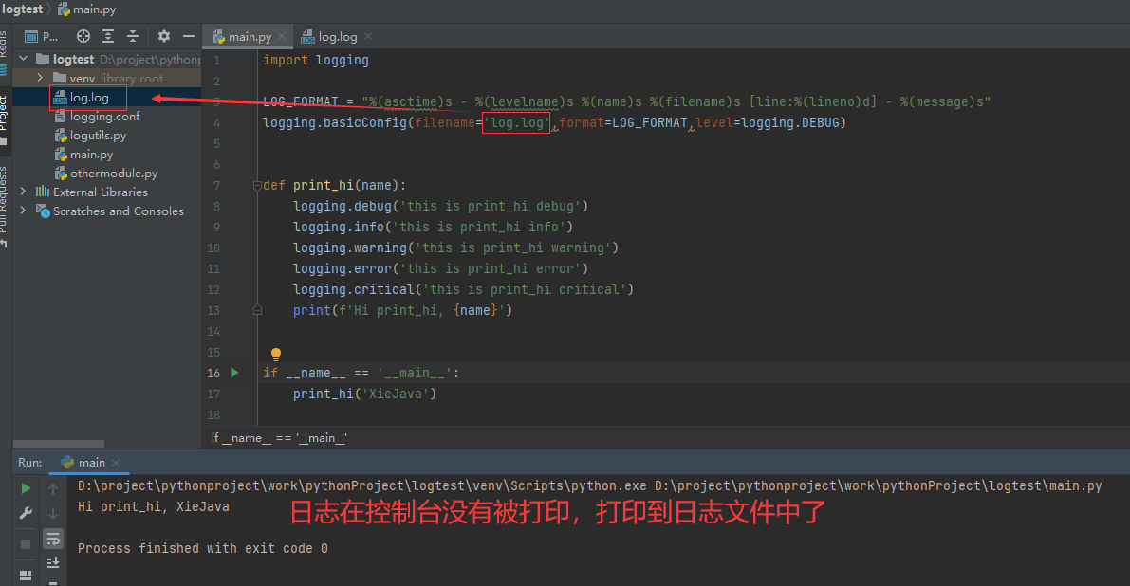
Task: Collapse the logtest project root
Action: point(24,59)
